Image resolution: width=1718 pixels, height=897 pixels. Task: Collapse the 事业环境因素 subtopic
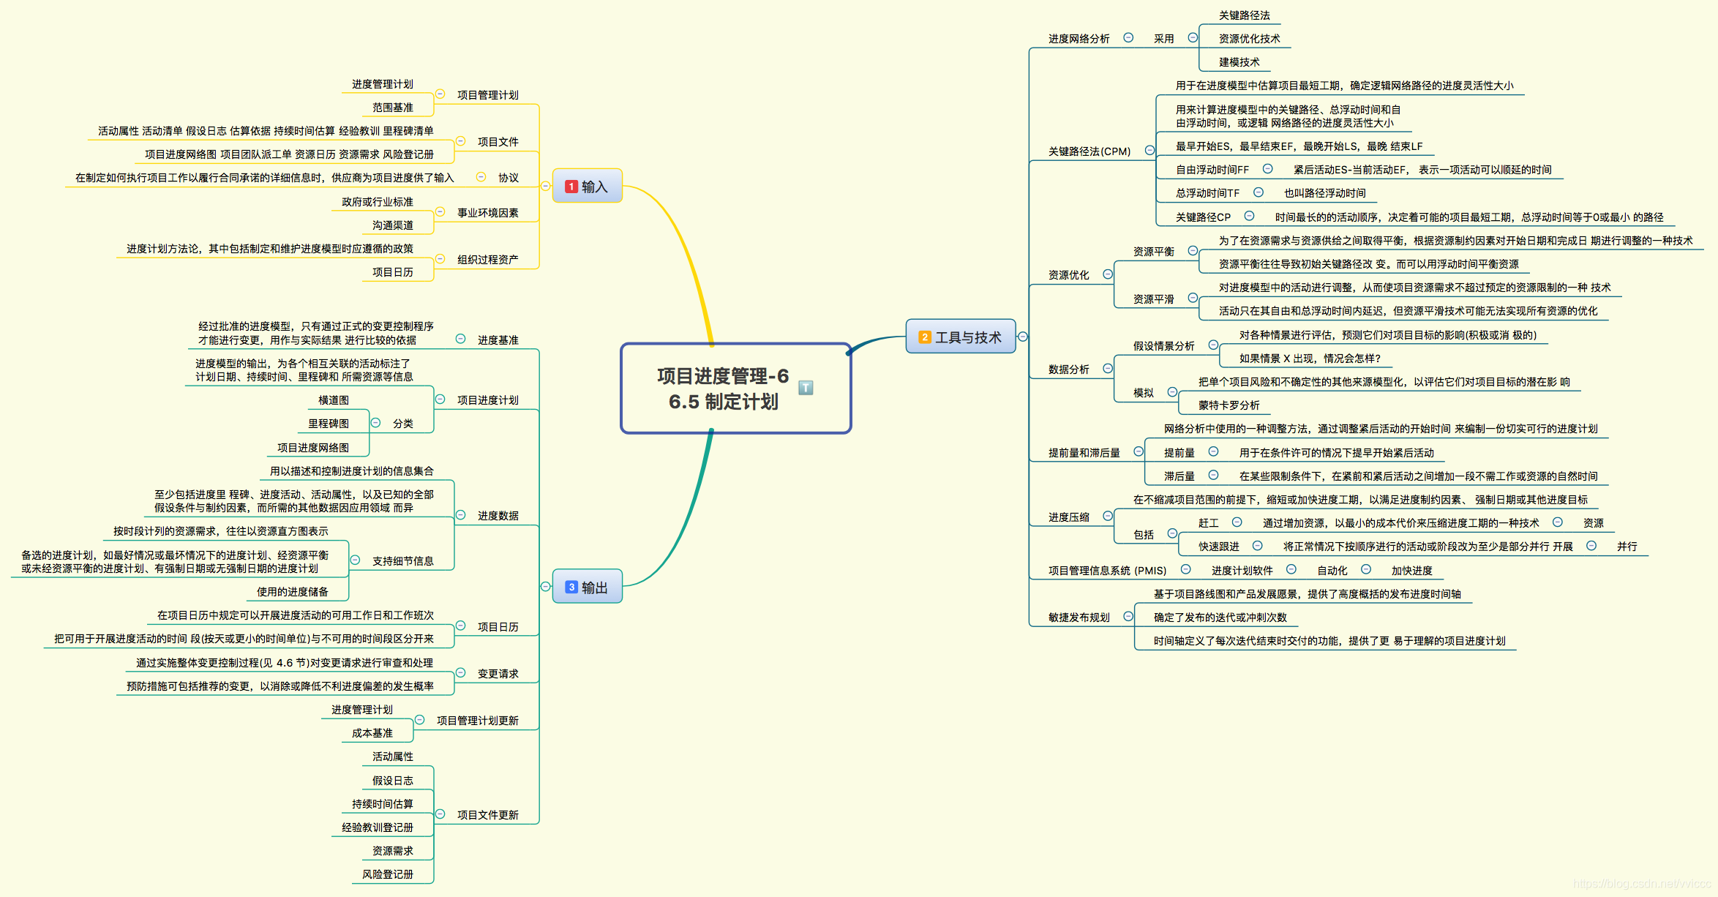click(x=440, y=211)
